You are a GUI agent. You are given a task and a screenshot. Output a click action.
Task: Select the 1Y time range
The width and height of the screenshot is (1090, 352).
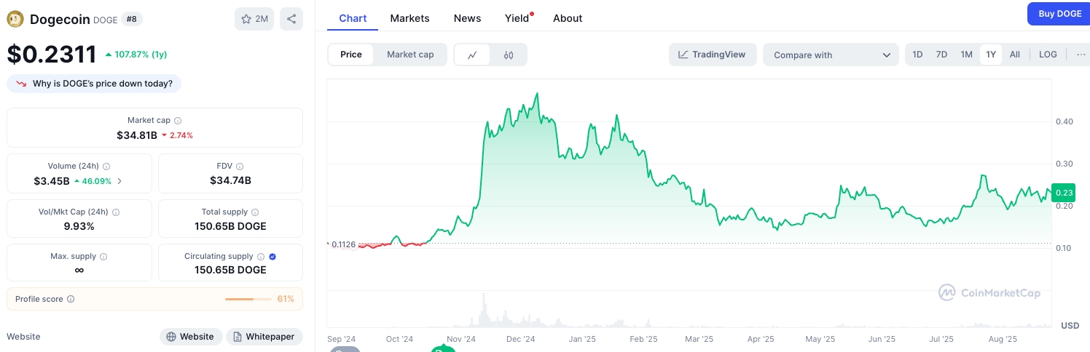[991, 55]
